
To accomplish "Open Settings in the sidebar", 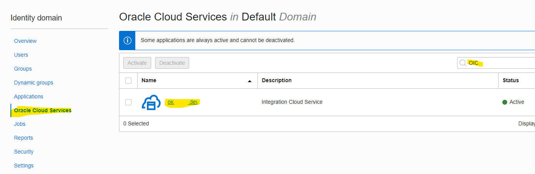I will coord(24,166).
